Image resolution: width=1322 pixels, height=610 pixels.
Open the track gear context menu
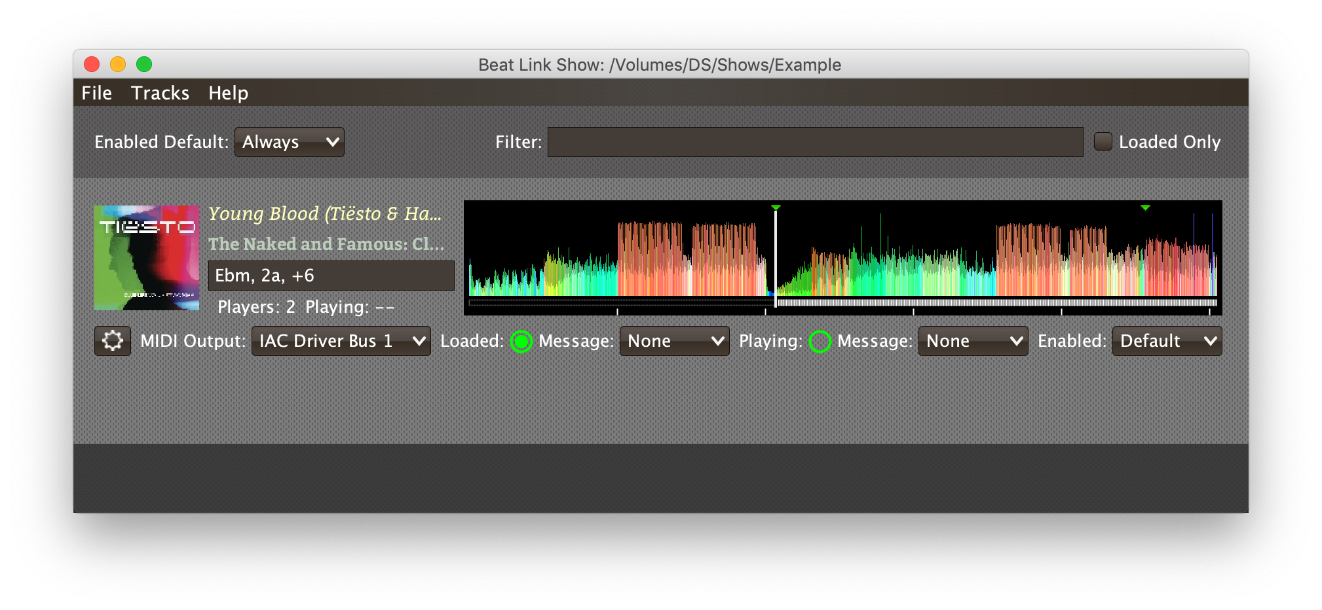point(113,341)
